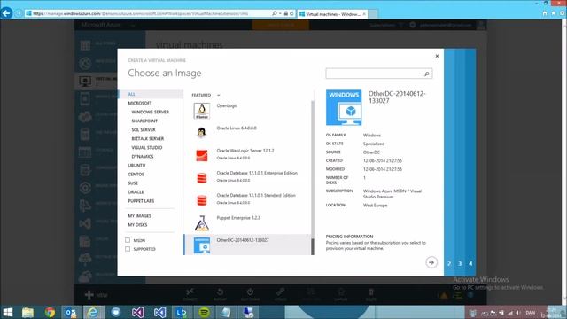Open Windows Start button
Viewport: 567px width, 319px height.
[x=8, y=313]
